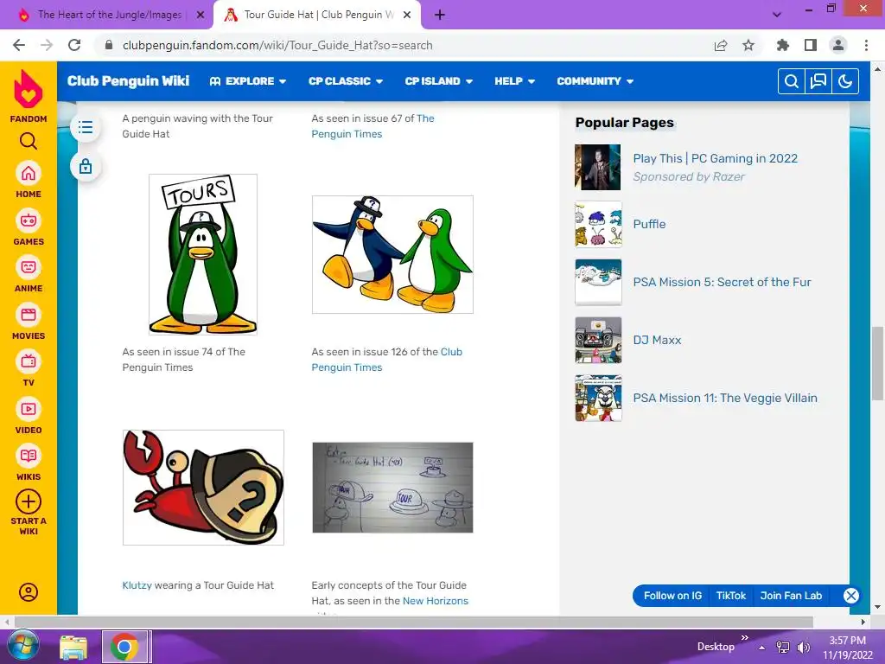The image size is (885, 664).
Task: Open the New Horizons link
Action: click(436, 601)
